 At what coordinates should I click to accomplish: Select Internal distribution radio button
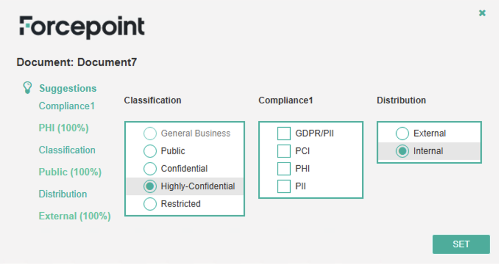click(x=402, y=151)
